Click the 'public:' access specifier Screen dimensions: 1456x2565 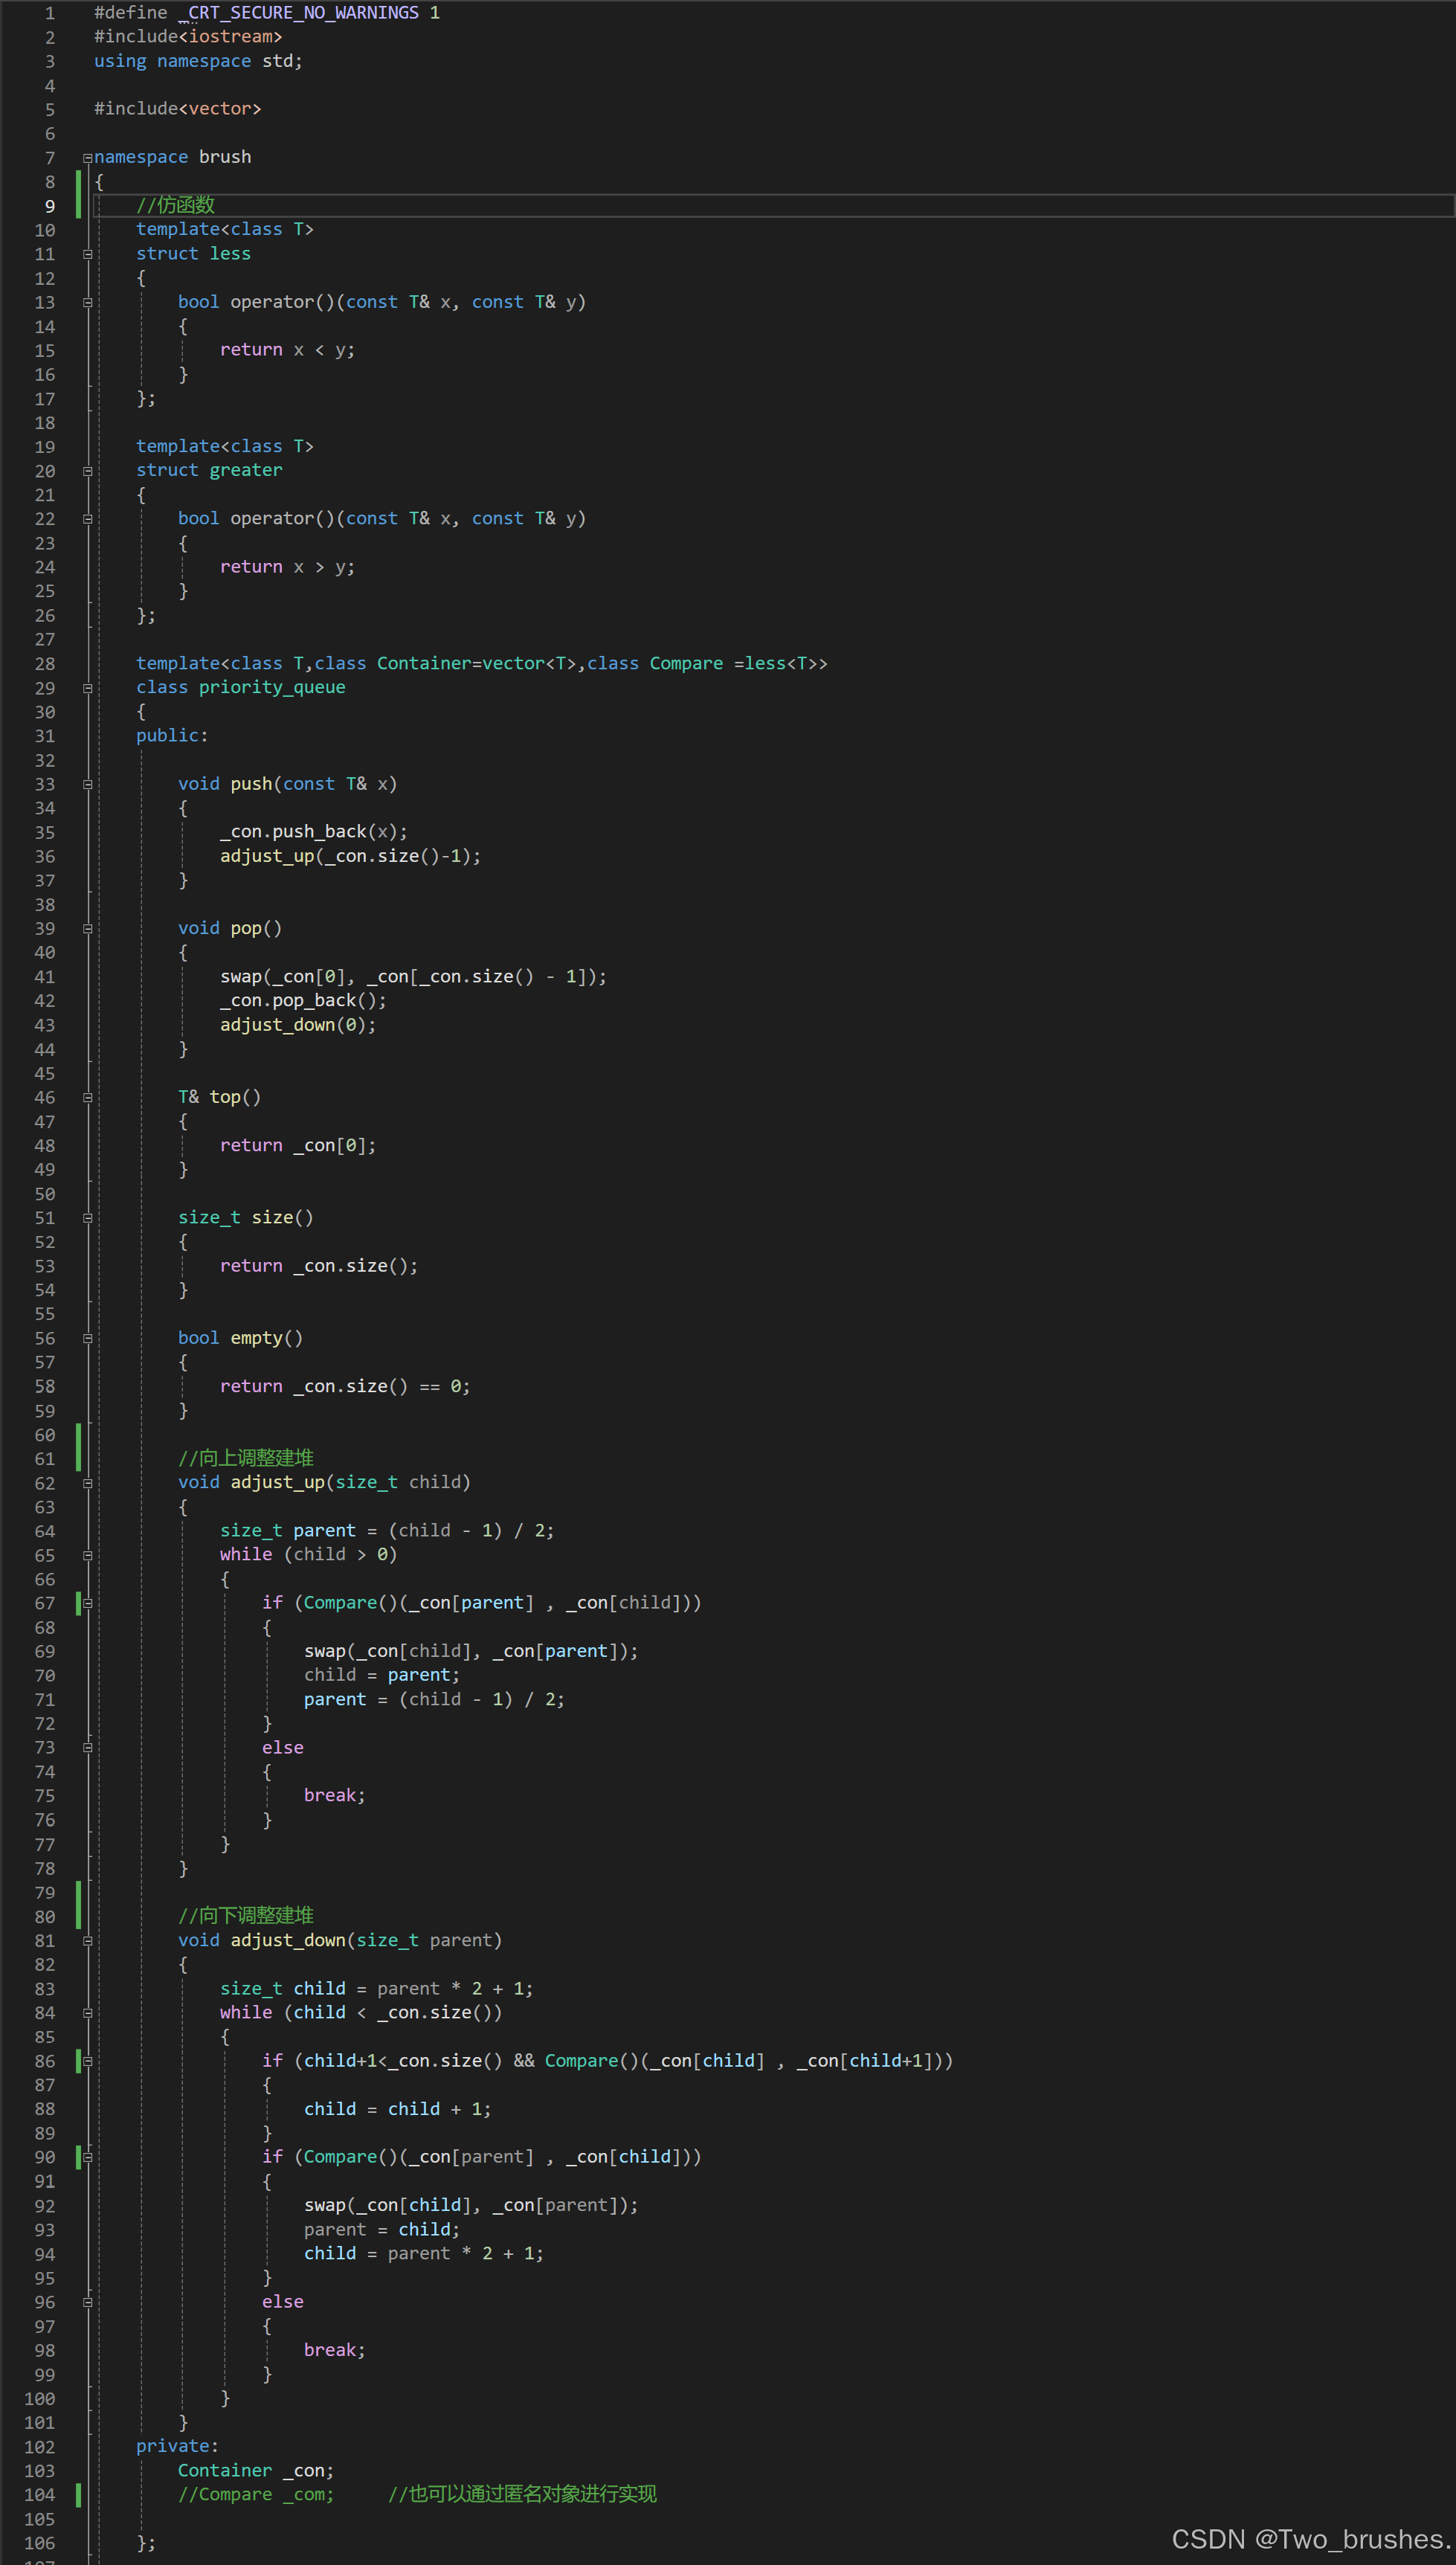[172, 736]
